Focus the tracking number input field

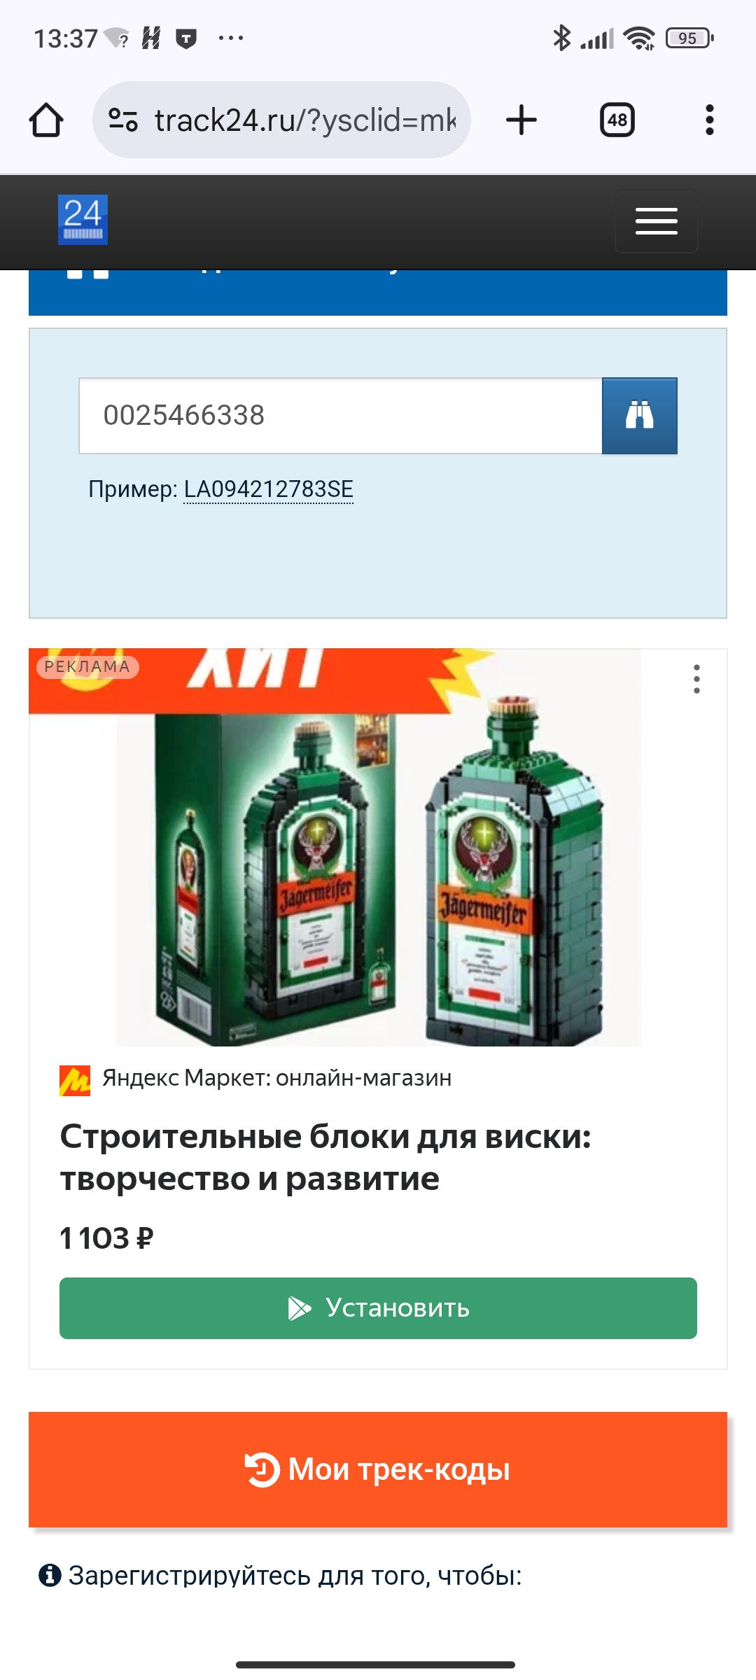[341, 416]
